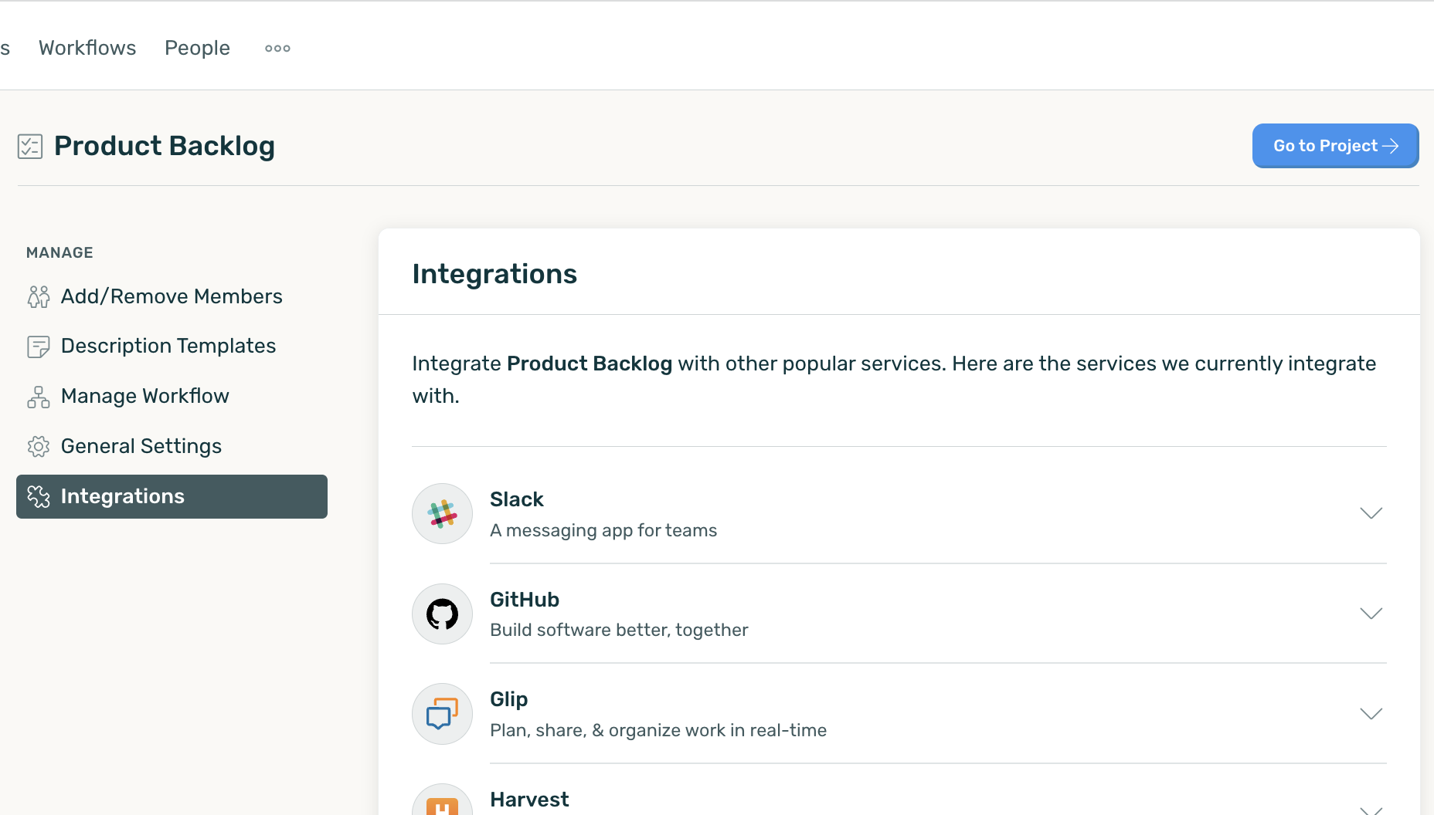Click the Add/Remove Members people icon
Screen dimensions: 1434x815
click(x=39, y=297)
